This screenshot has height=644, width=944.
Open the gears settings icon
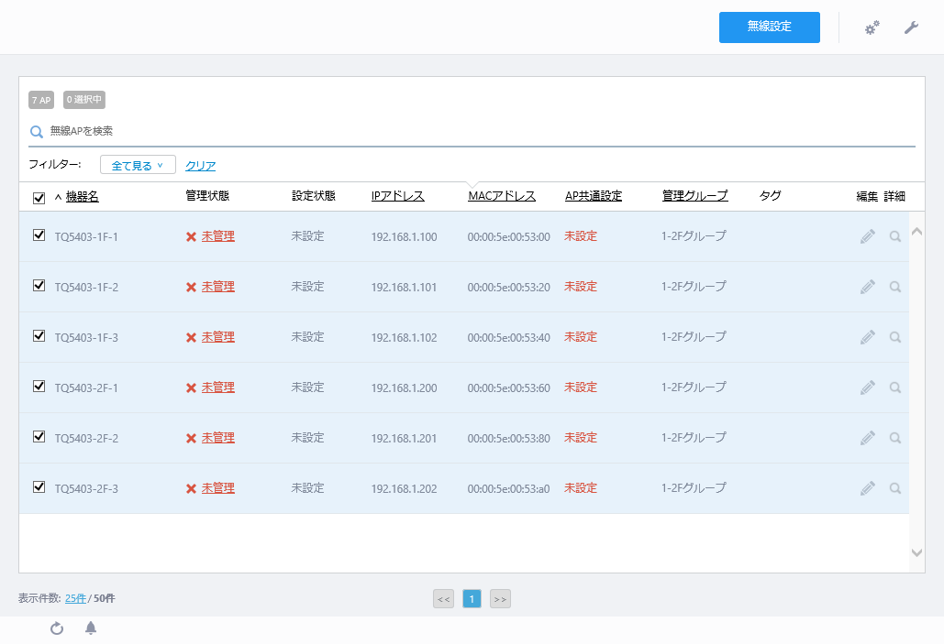(872, 27)
